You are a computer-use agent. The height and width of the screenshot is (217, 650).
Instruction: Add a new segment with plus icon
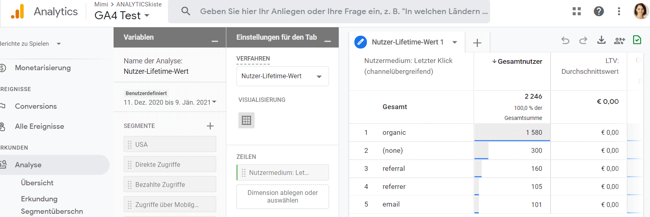pos(210,126)
